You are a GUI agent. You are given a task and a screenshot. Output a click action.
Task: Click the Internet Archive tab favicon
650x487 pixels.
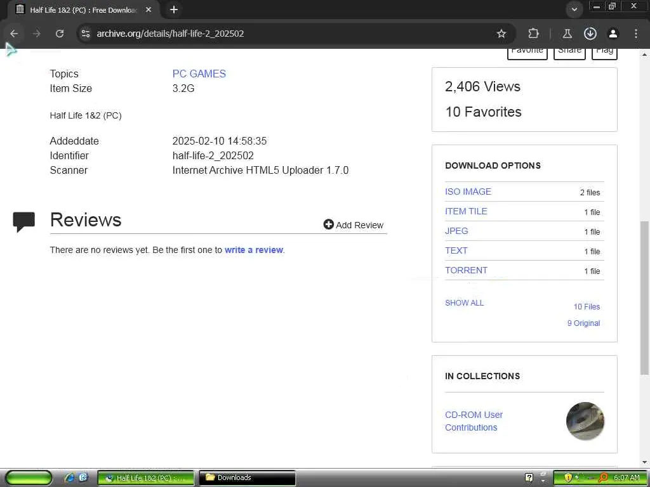coord(20,10)
